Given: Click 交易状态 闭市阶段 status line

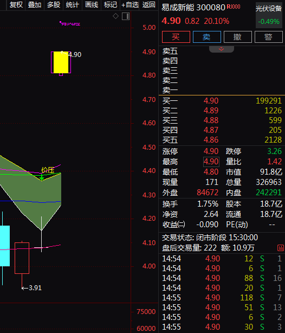Looking at the screenshot, I should pos(210,238).
